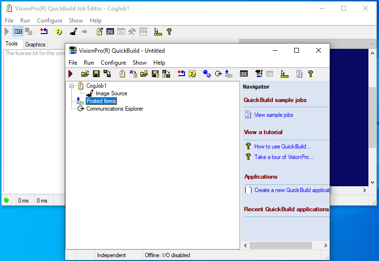Show job statistics with the 123 icon in QuickBuild
The width and height of the screenshot is (379, 261).
click(243, 74)
